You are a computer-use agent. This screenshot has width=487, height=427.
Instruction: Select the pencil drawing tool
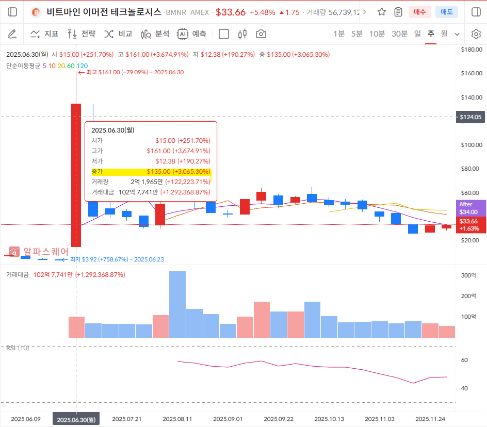tap(12, 34)
